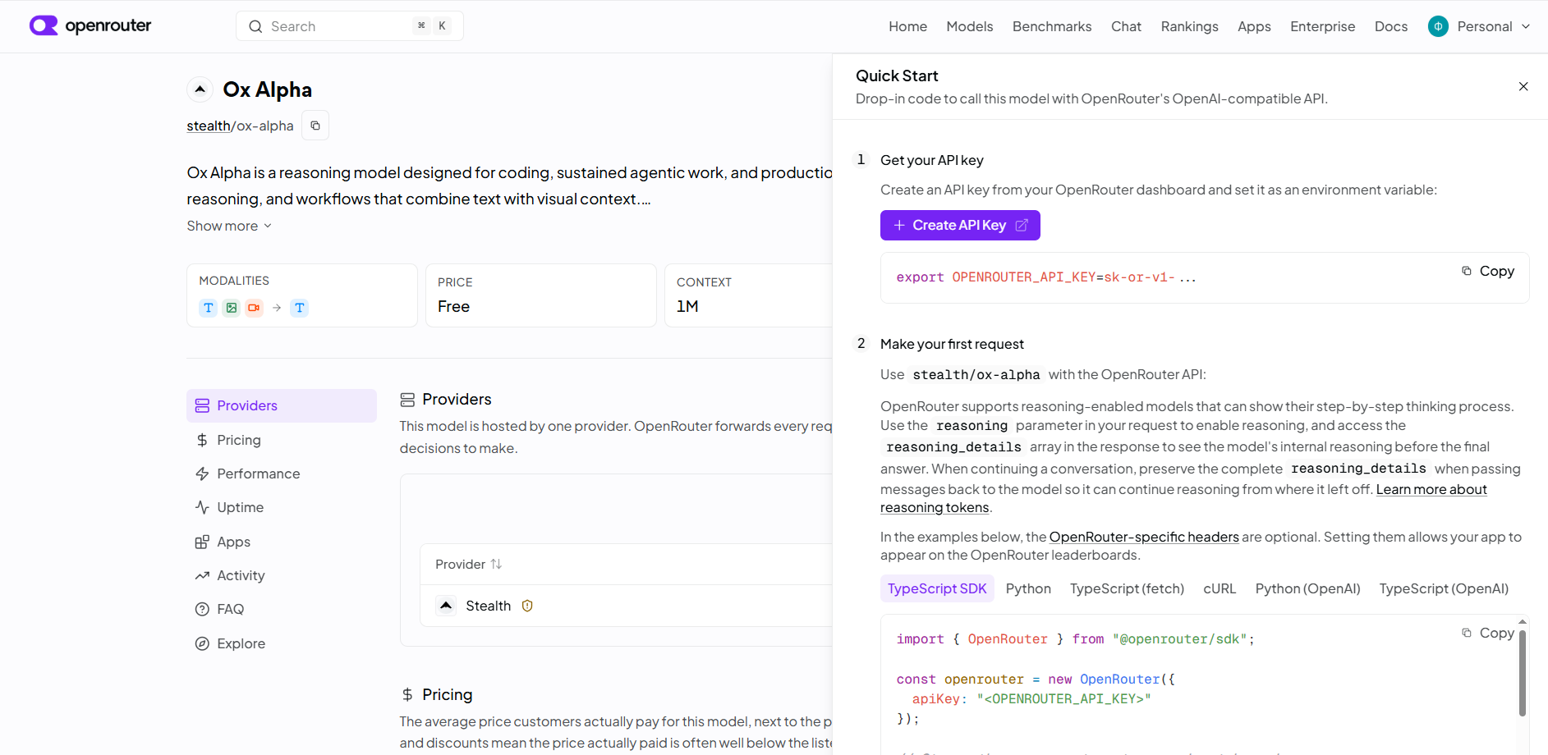Click the Ox Alpha model avatar icon

[x=200, y=89]
